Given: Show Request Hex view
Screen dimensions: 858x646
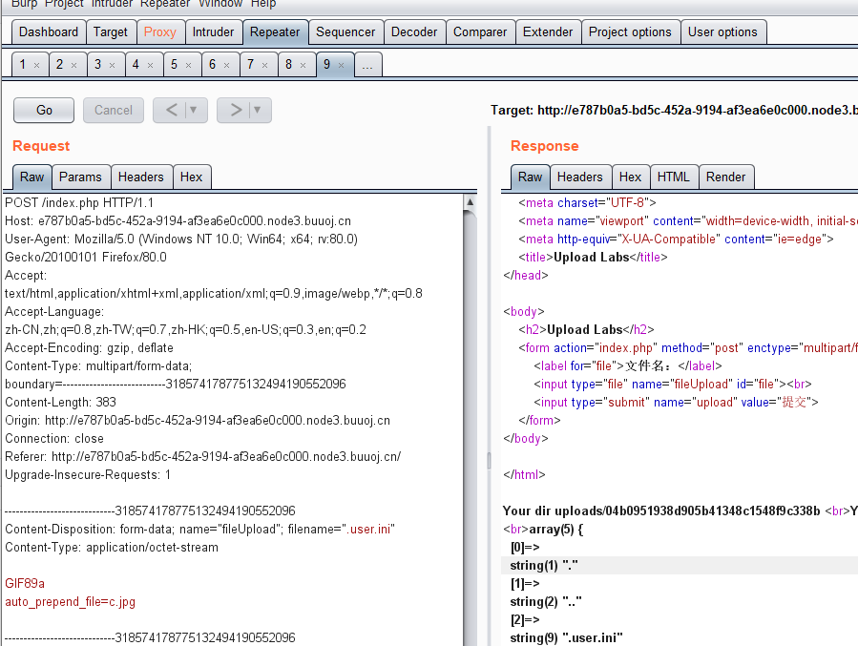Looking at the screenshot, I should coord(192,177).
